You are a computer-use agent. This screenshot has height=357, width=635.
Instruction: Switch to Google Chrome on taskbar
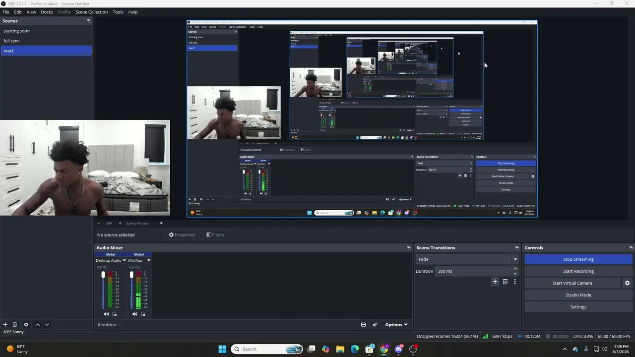pyautogui.click(x=384, y=349)
